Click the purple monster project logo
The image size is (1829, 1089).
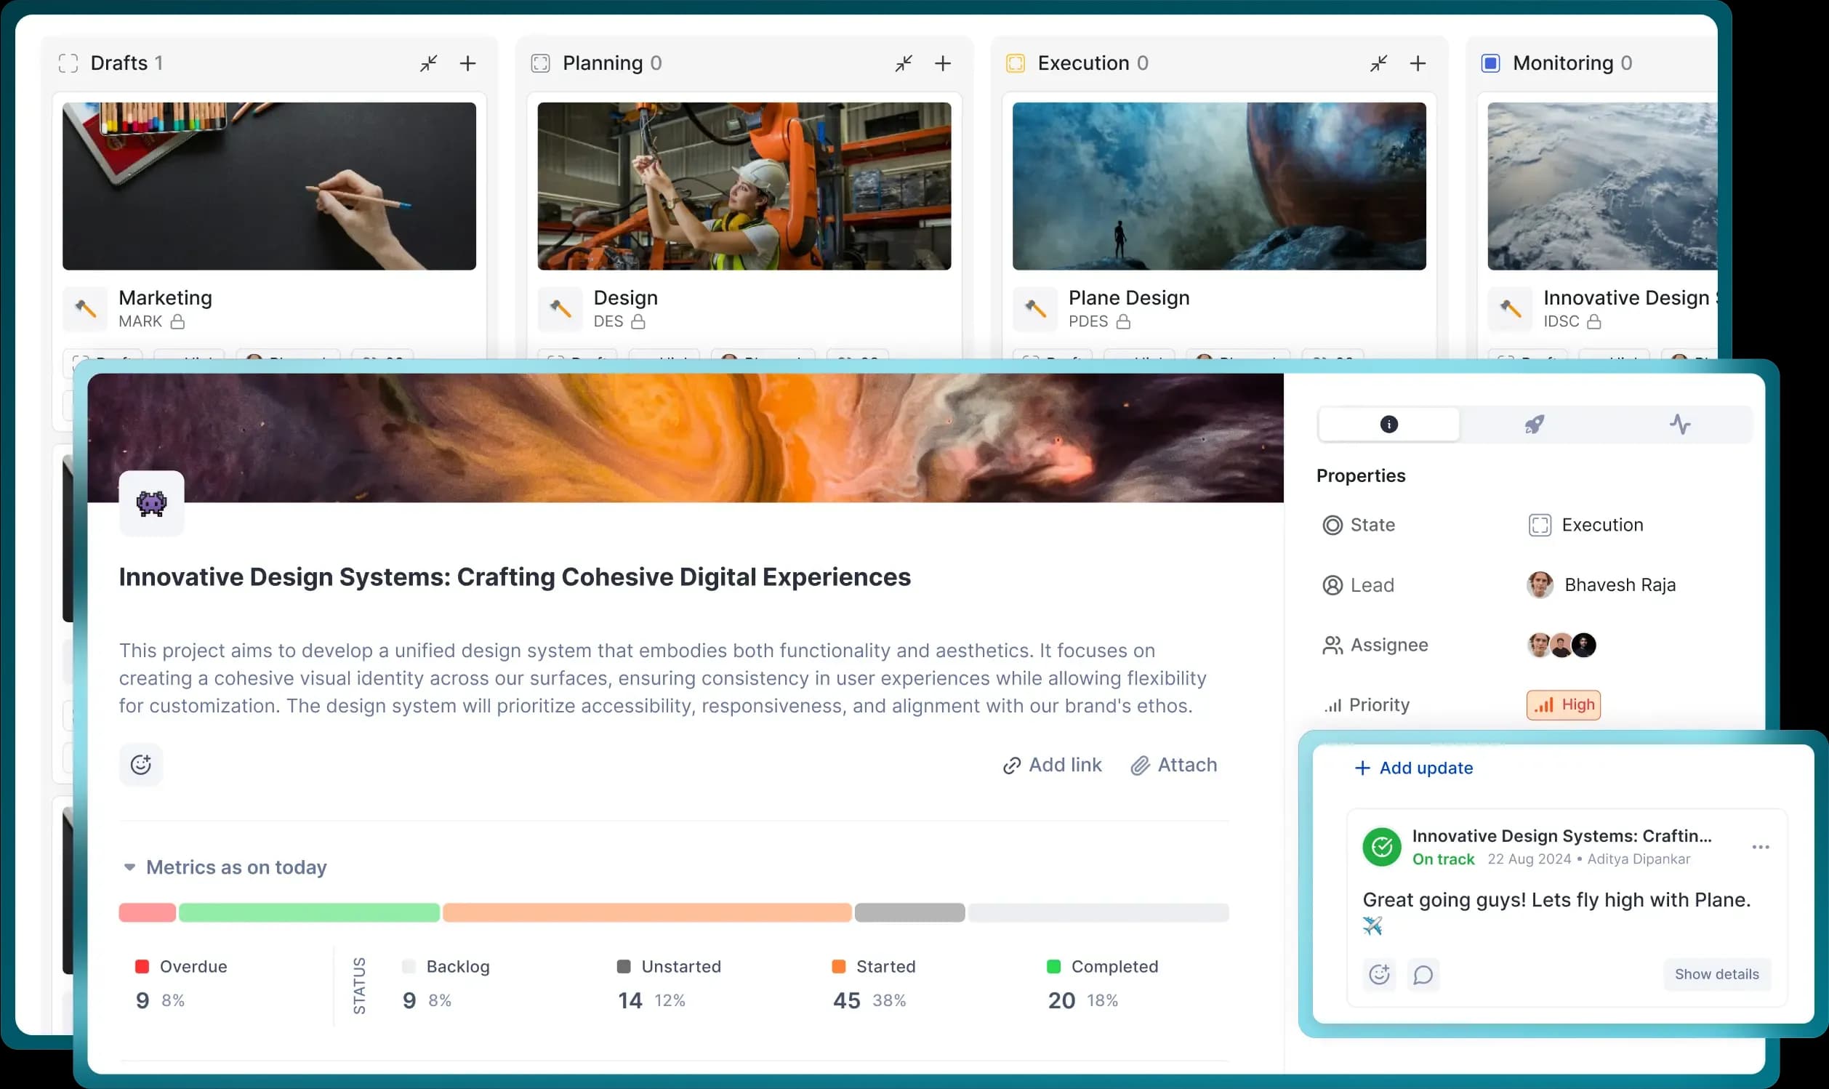point(152,503)
